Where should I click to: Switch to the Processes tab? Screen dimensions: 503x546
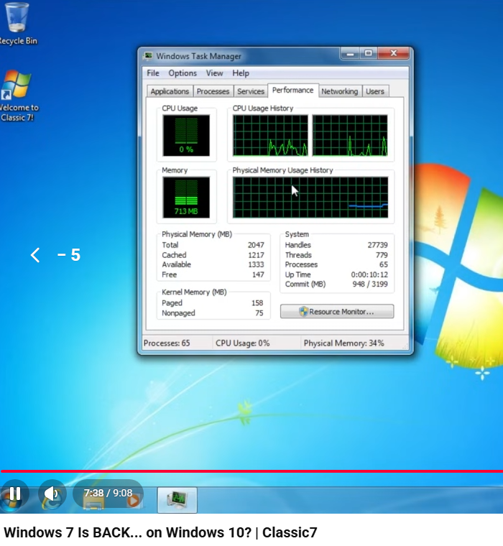[213, 91]
